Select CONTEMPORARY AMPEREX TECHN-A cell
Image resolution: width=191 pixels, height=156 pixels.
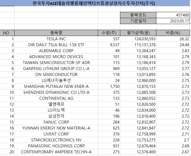56,152
